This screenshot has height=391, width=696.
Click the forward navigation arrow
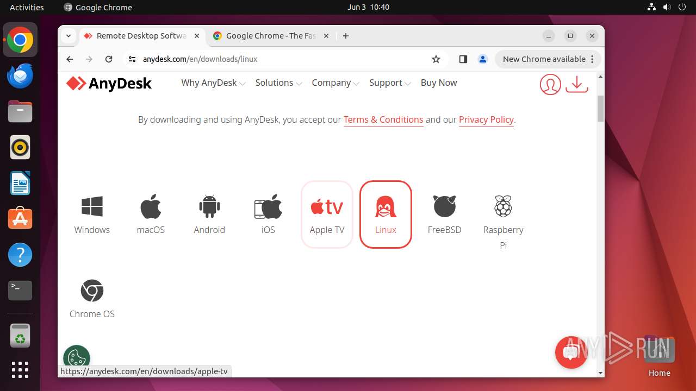click(89, 59)
